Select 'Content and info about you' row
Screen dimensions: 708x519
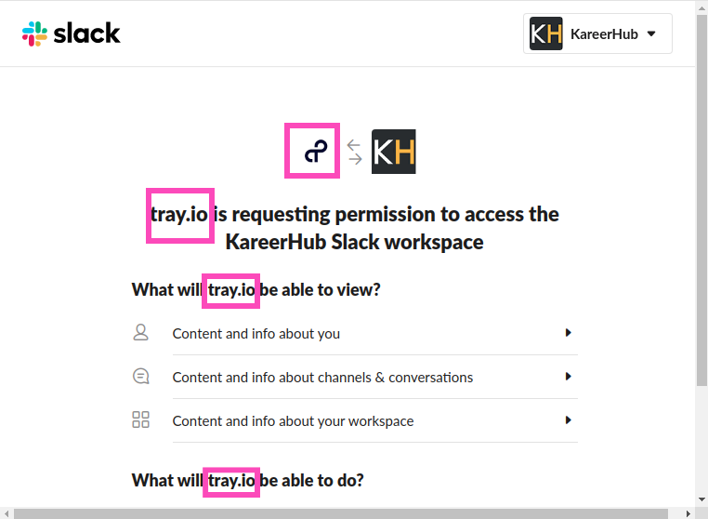[256, 333]
